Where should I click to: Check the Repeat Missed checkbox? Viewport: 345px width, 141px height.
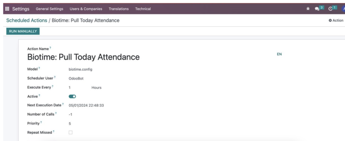tap(70, 133)
